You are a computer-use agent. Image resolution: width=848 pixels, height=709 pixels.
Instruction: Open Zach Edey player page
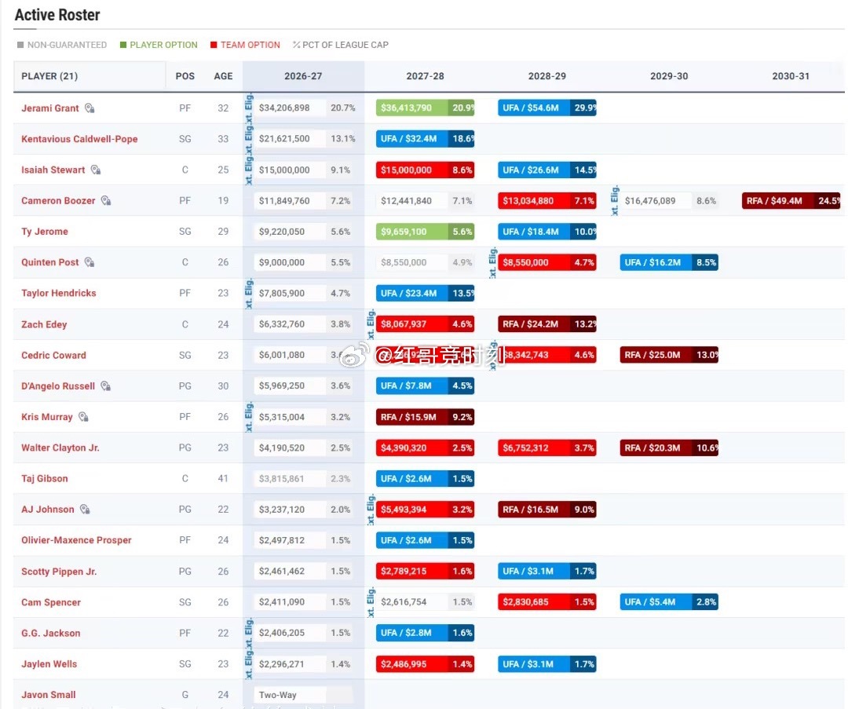(x=44, y=324)
